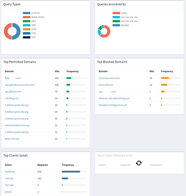This screenshot has height=196, width=186.
Task: Click the Query Types donut chart
Action: pos(12,31)
